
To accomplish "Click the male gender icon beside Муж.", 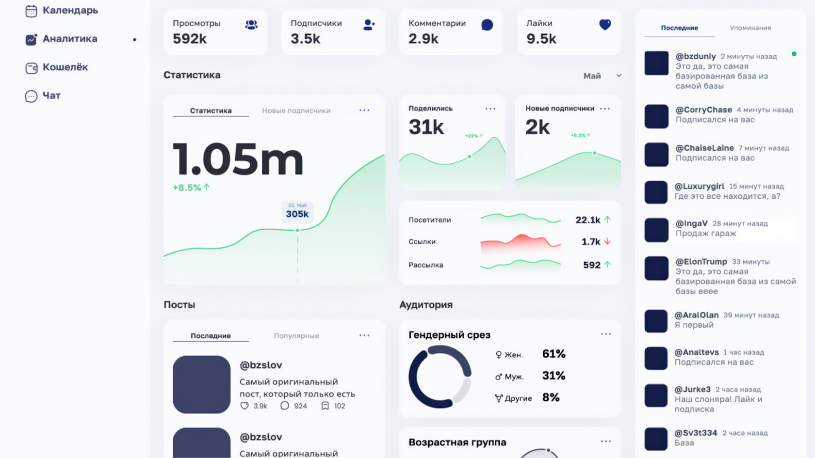I will tap(498, 377).
